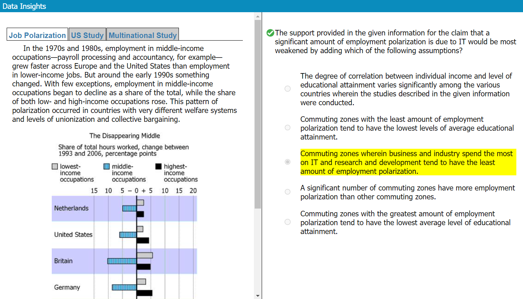Switch to the US Study tab
523x299 pixels.
point(88,35)
